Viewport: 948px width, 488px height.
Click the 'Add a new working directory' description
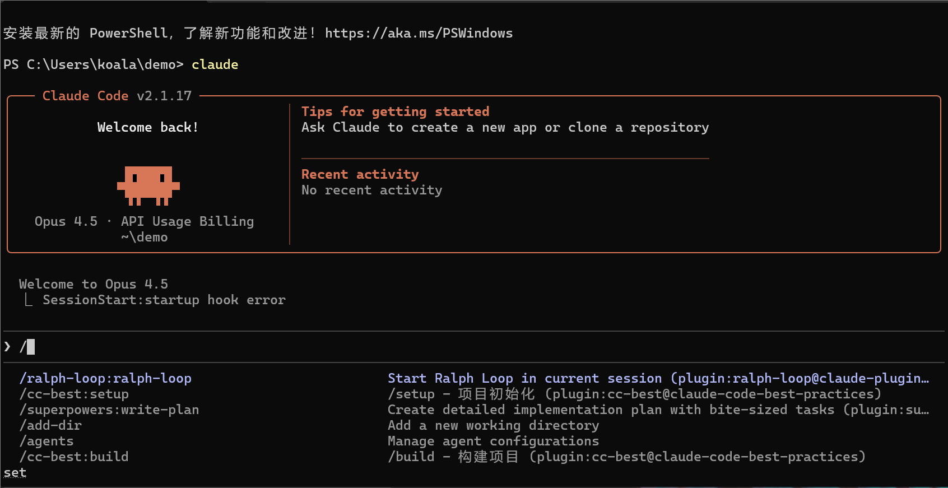click(494, 425)
